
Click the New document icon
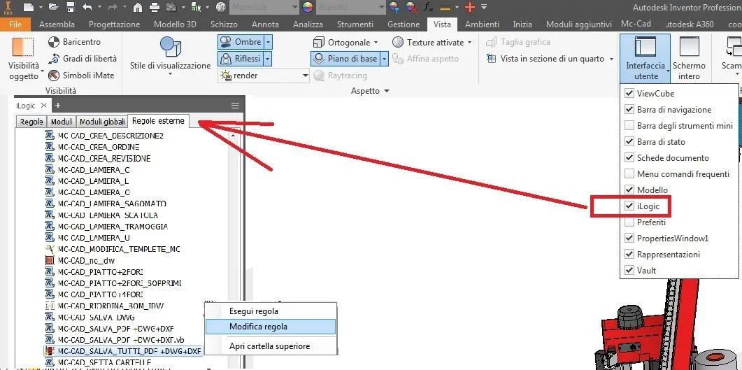click(29, 7)
